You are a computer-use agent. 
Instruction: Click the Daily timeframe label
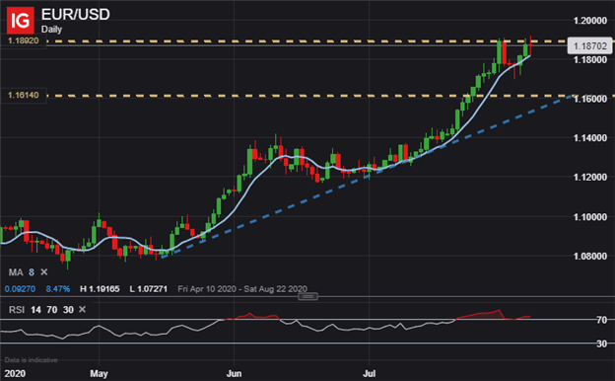(51, 30)
